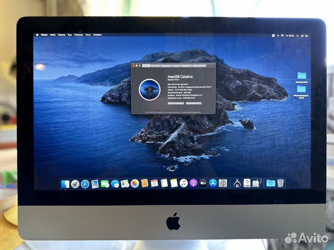Switch to the Обслуживание tab

[x=199, y=66]
